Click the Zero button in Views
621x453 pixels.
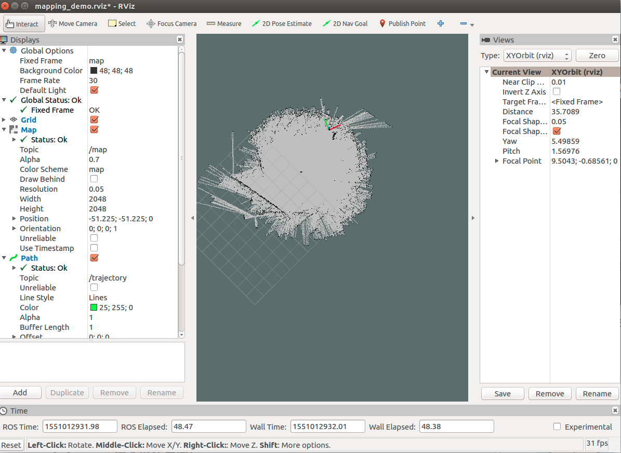[597, 56]
